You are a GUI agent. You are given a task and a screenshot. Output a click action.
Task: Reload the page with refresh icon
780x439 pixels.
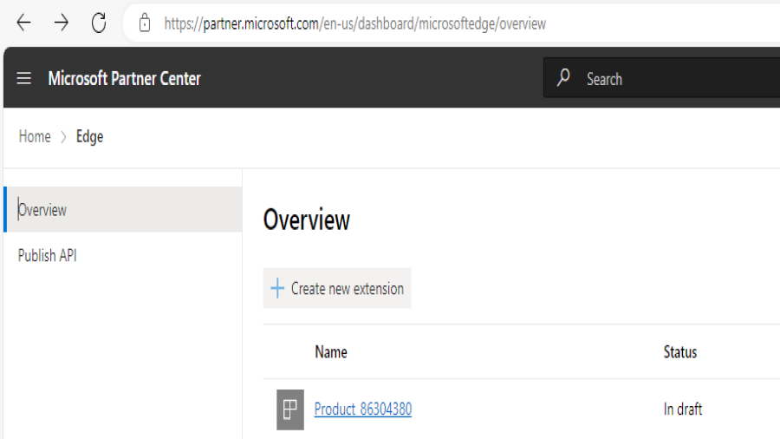(x=99, y=23)
